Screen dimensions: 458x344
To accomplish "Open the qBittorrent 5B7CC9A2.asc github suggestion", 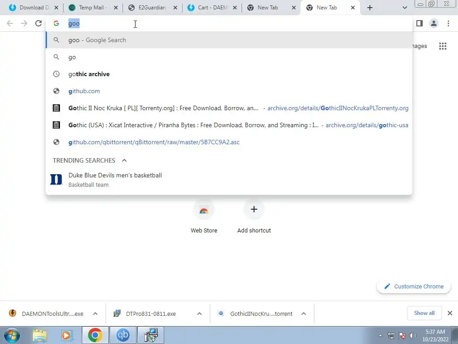I will click(229, 142).
